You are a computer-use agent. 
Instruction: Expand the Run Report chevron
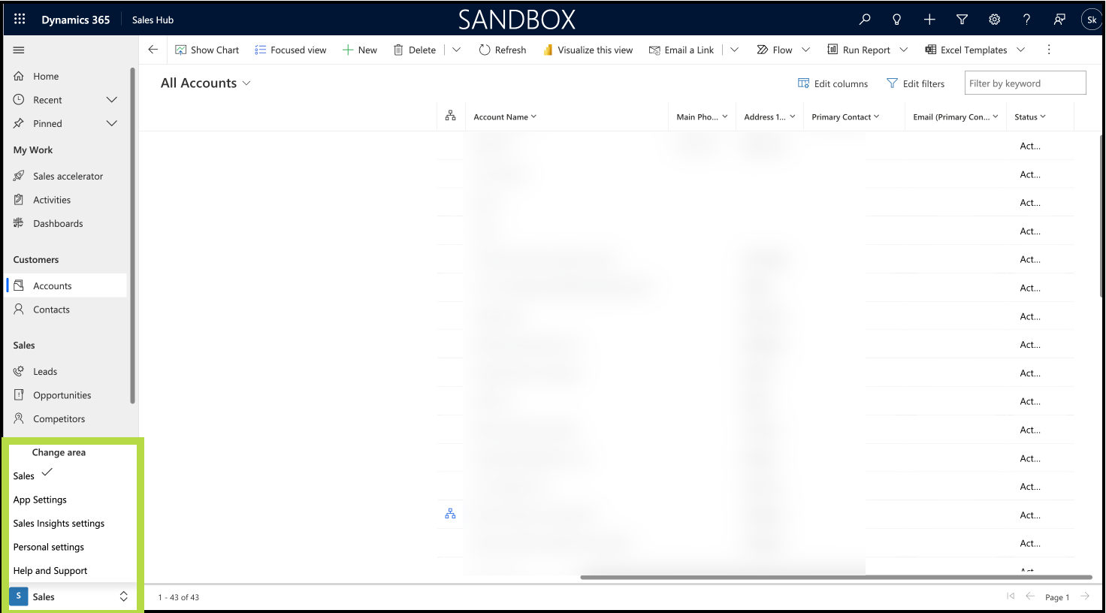[903, 50]
